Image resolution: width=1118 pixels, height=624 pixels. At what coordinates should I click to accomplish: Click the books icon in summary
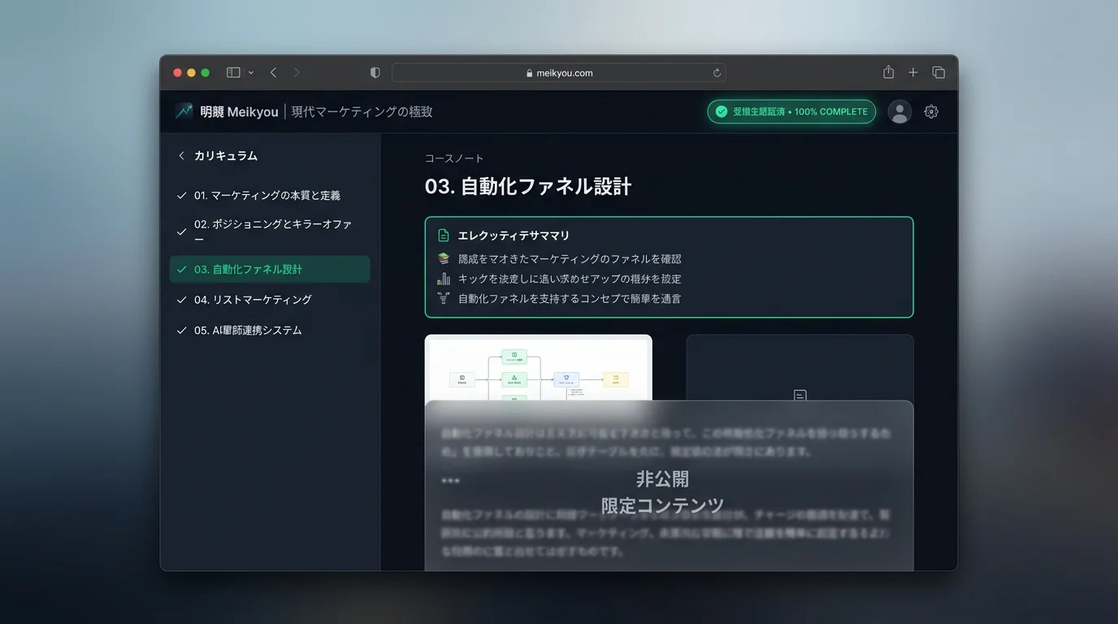click(444, 258)
